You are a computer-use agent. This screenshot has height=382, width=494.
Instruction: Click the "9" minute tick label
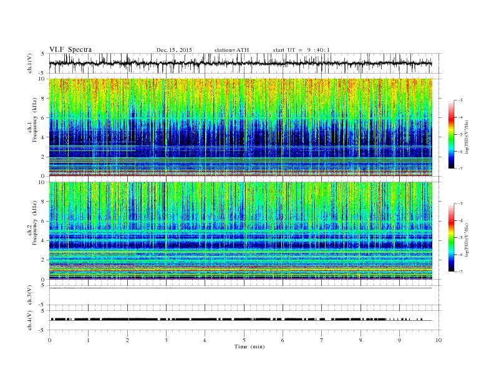[399, 340]
